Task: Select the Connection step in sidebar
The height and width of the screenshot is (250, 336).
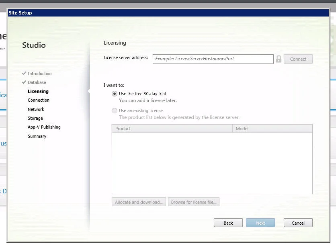Action: tap(39, 100)
